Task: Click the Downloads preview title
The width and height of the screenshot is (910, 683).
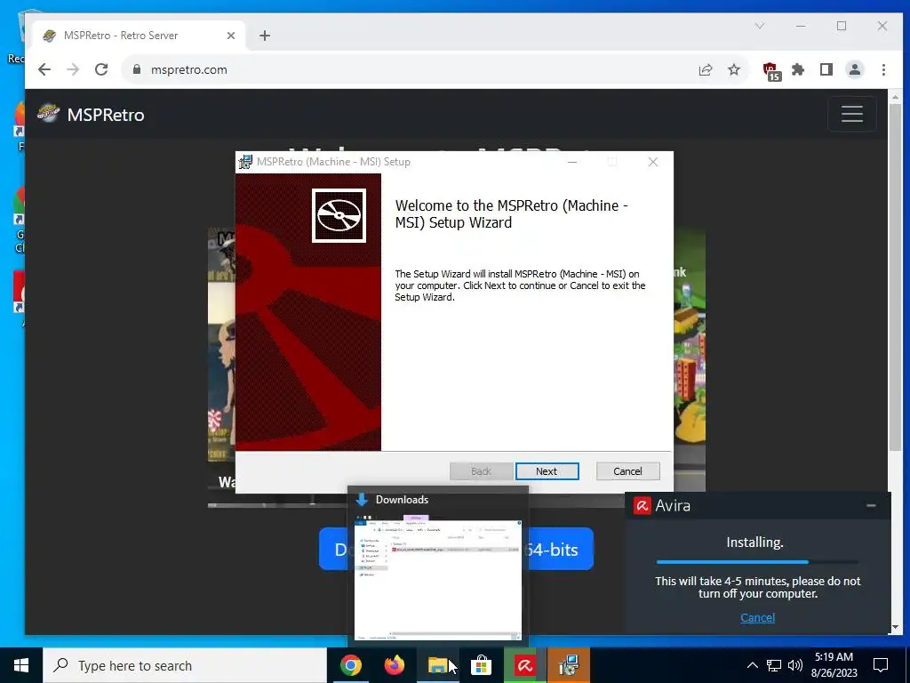Action: (x=402, y=500)
